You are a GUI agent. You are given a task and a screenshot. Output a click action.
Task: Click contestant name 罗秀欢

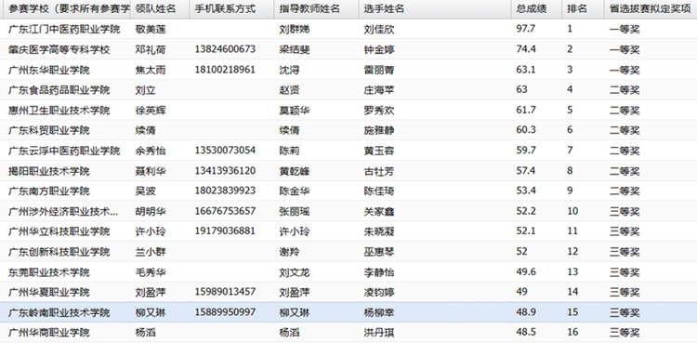(x=379, y=111)
